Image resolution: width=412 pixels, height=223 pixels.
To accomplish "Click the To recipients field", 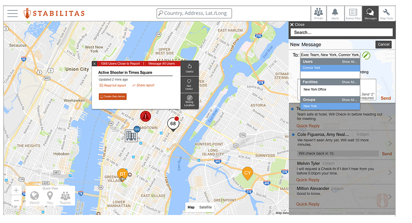I will click(x=330, y=55).
